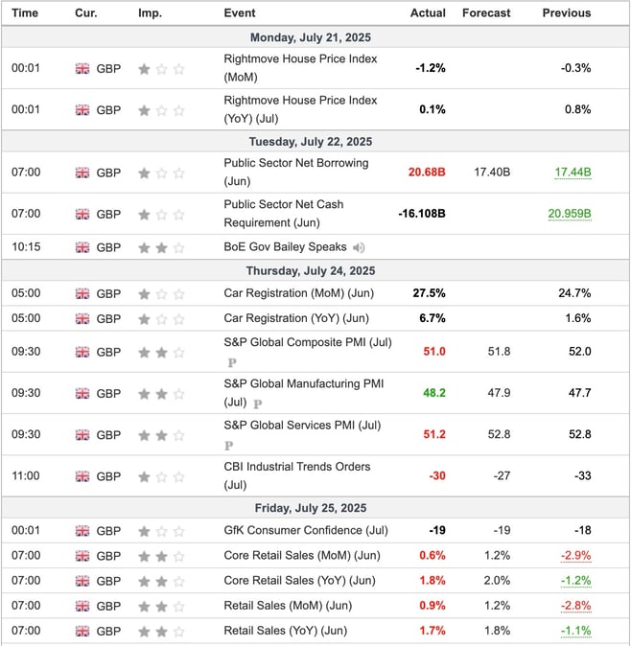Click the UK flag in S&P Global Composite PMI row

pyautogui.click(x=82, y=353)
